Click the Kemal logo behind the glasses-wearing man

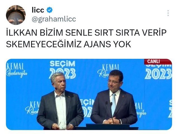pos(108,70)
